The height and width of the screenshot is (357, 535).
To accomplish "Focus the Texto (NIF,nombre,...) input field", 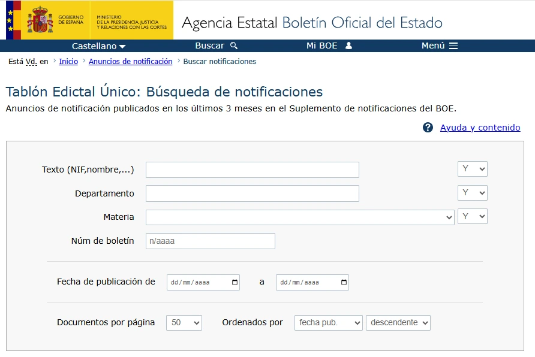I will click(x=252, y=170).
